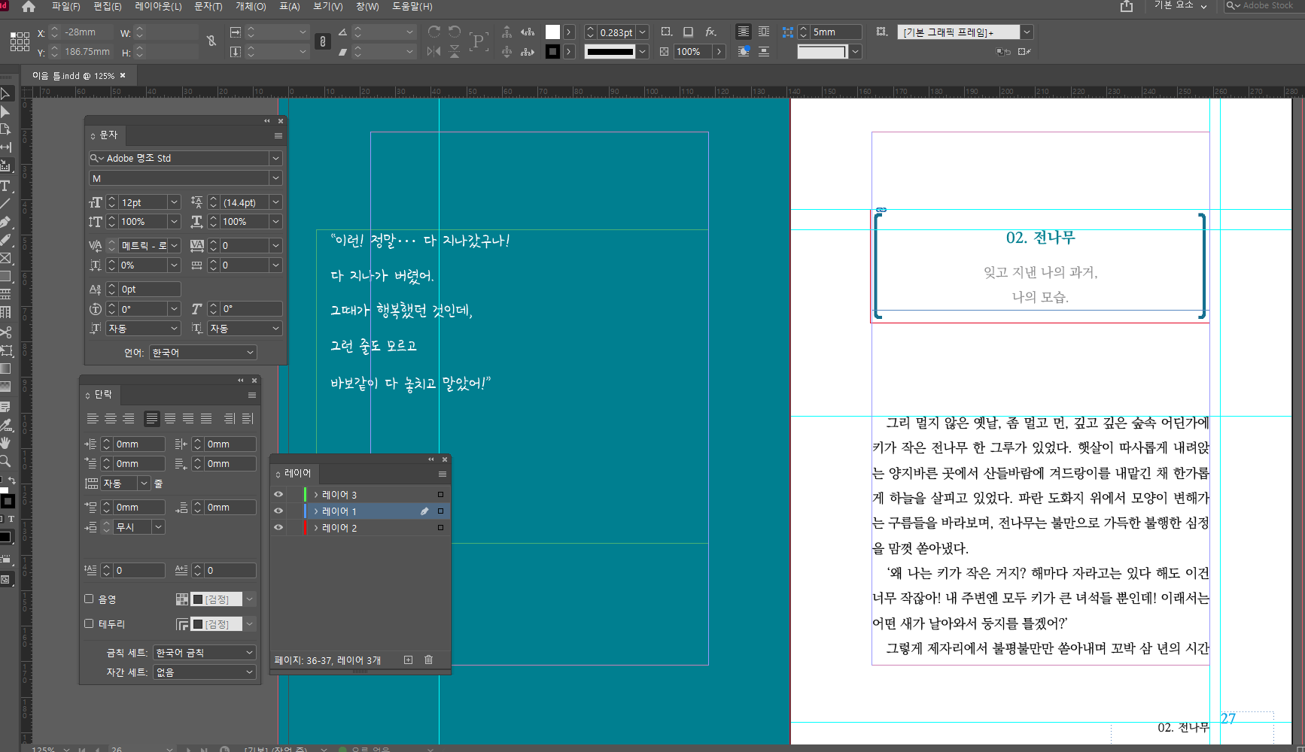Click the white fill color swatch
The image size is (1305, 752).
(x=552, y=32)
